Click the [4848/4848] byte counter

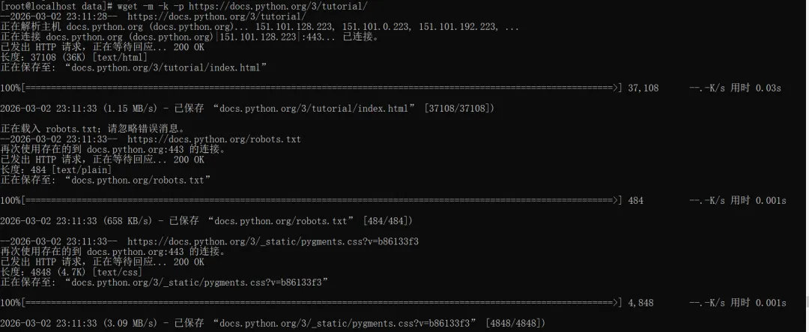coord(515,323)
